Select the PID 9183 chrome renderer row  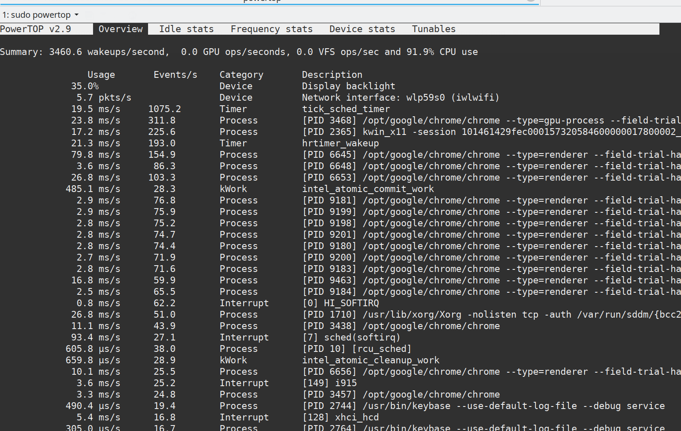[x=340, y=269]
